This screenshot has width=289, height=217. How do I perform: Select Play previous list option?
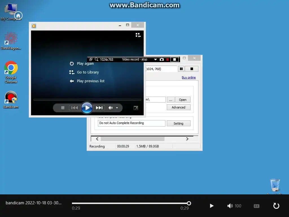87,81
